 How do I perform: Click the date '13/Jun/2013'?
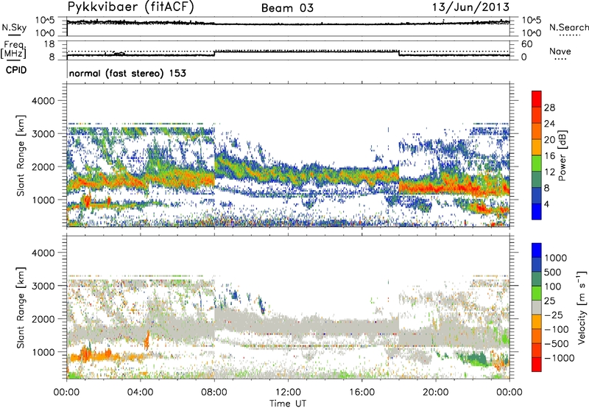[470, 7]
